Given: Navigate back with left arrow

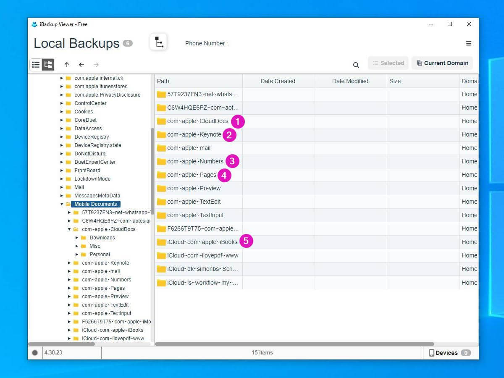Looking at the screenshot, I should click(81, 65).
